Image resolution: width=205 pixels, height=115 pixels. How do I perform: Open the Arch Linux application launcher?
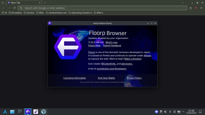coord(5,112)
